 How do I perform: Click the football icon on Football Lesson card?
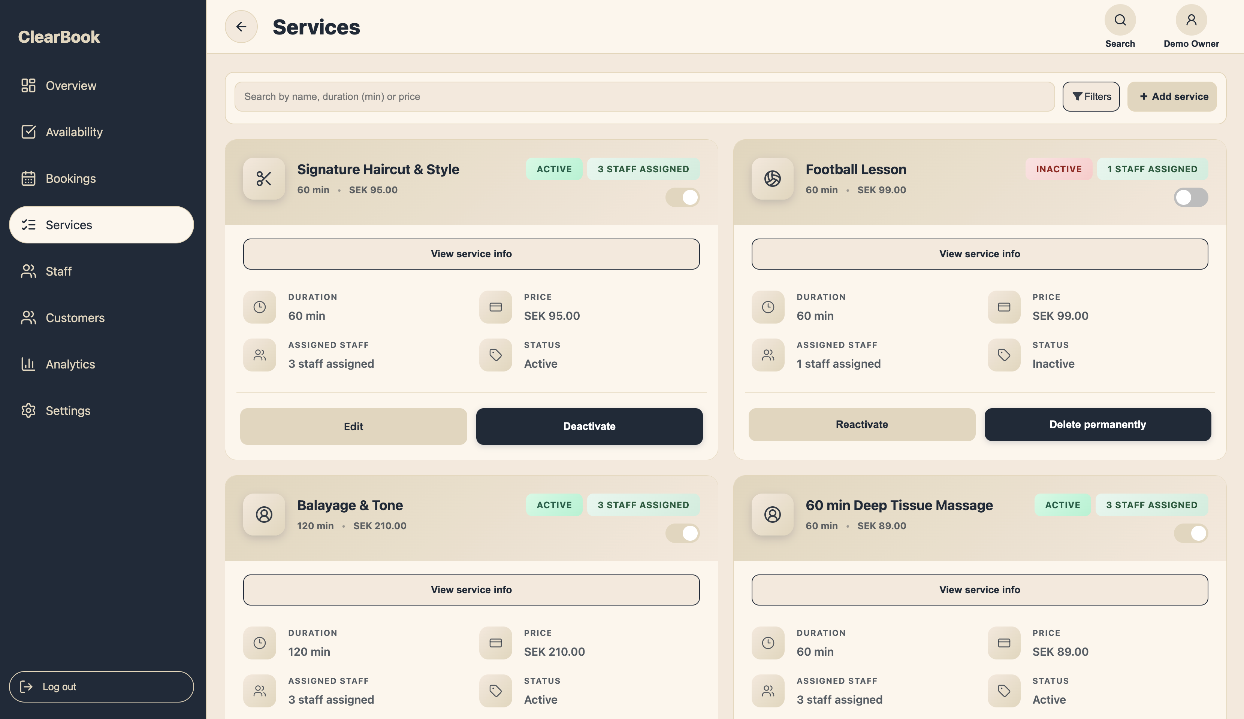click(x=772, y=179)
